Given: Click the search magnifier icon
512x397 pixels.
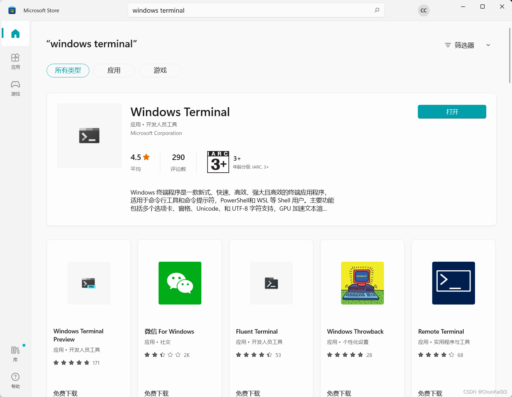Looking at the screenshot, I should pyautogui.click(x=377, y=10).
